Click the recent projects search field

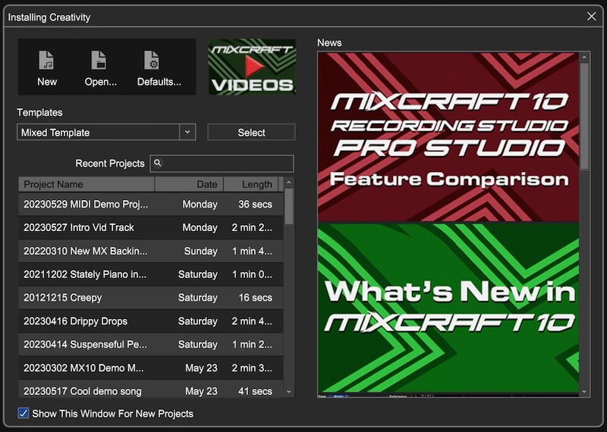click(228, 163)
